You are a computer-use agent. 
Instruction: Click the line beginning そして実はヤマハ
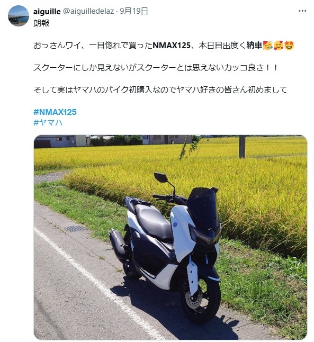tap(160, 89)
